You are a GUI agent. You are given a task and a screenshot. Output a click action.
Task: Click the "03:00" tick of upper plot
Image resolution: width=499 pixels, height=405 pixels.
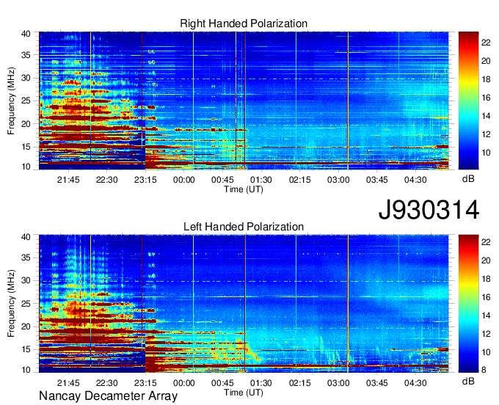coord(338,180)
